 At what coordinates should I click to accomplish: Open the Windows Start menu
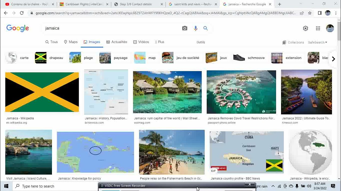pyautogui.click(x=6, y=186)
